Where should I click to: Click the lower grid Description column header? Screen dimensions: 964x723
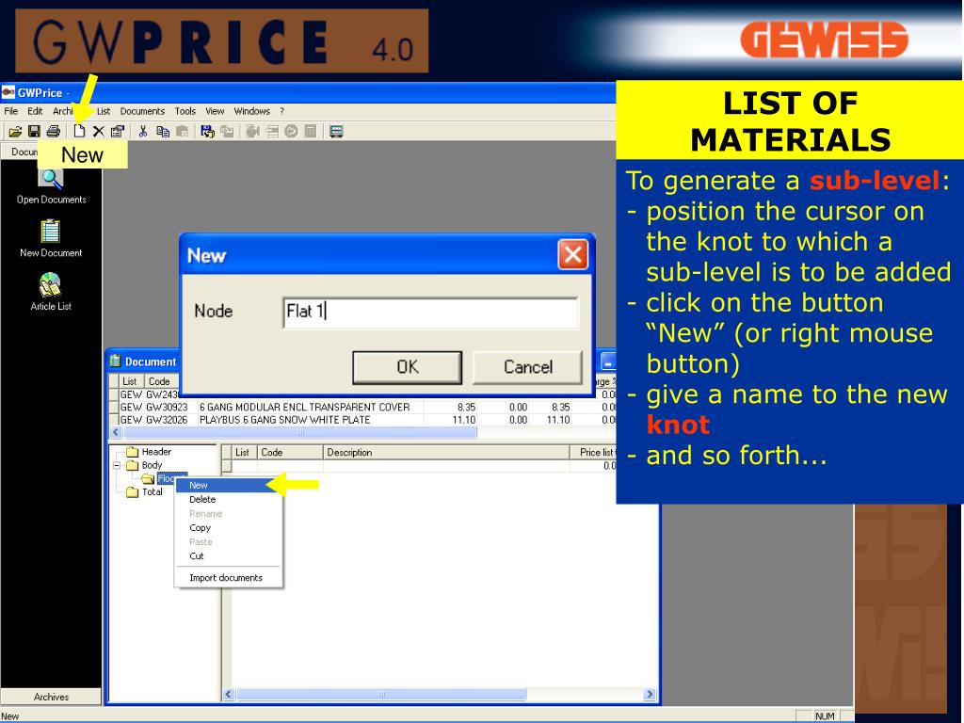click(446, 453)
